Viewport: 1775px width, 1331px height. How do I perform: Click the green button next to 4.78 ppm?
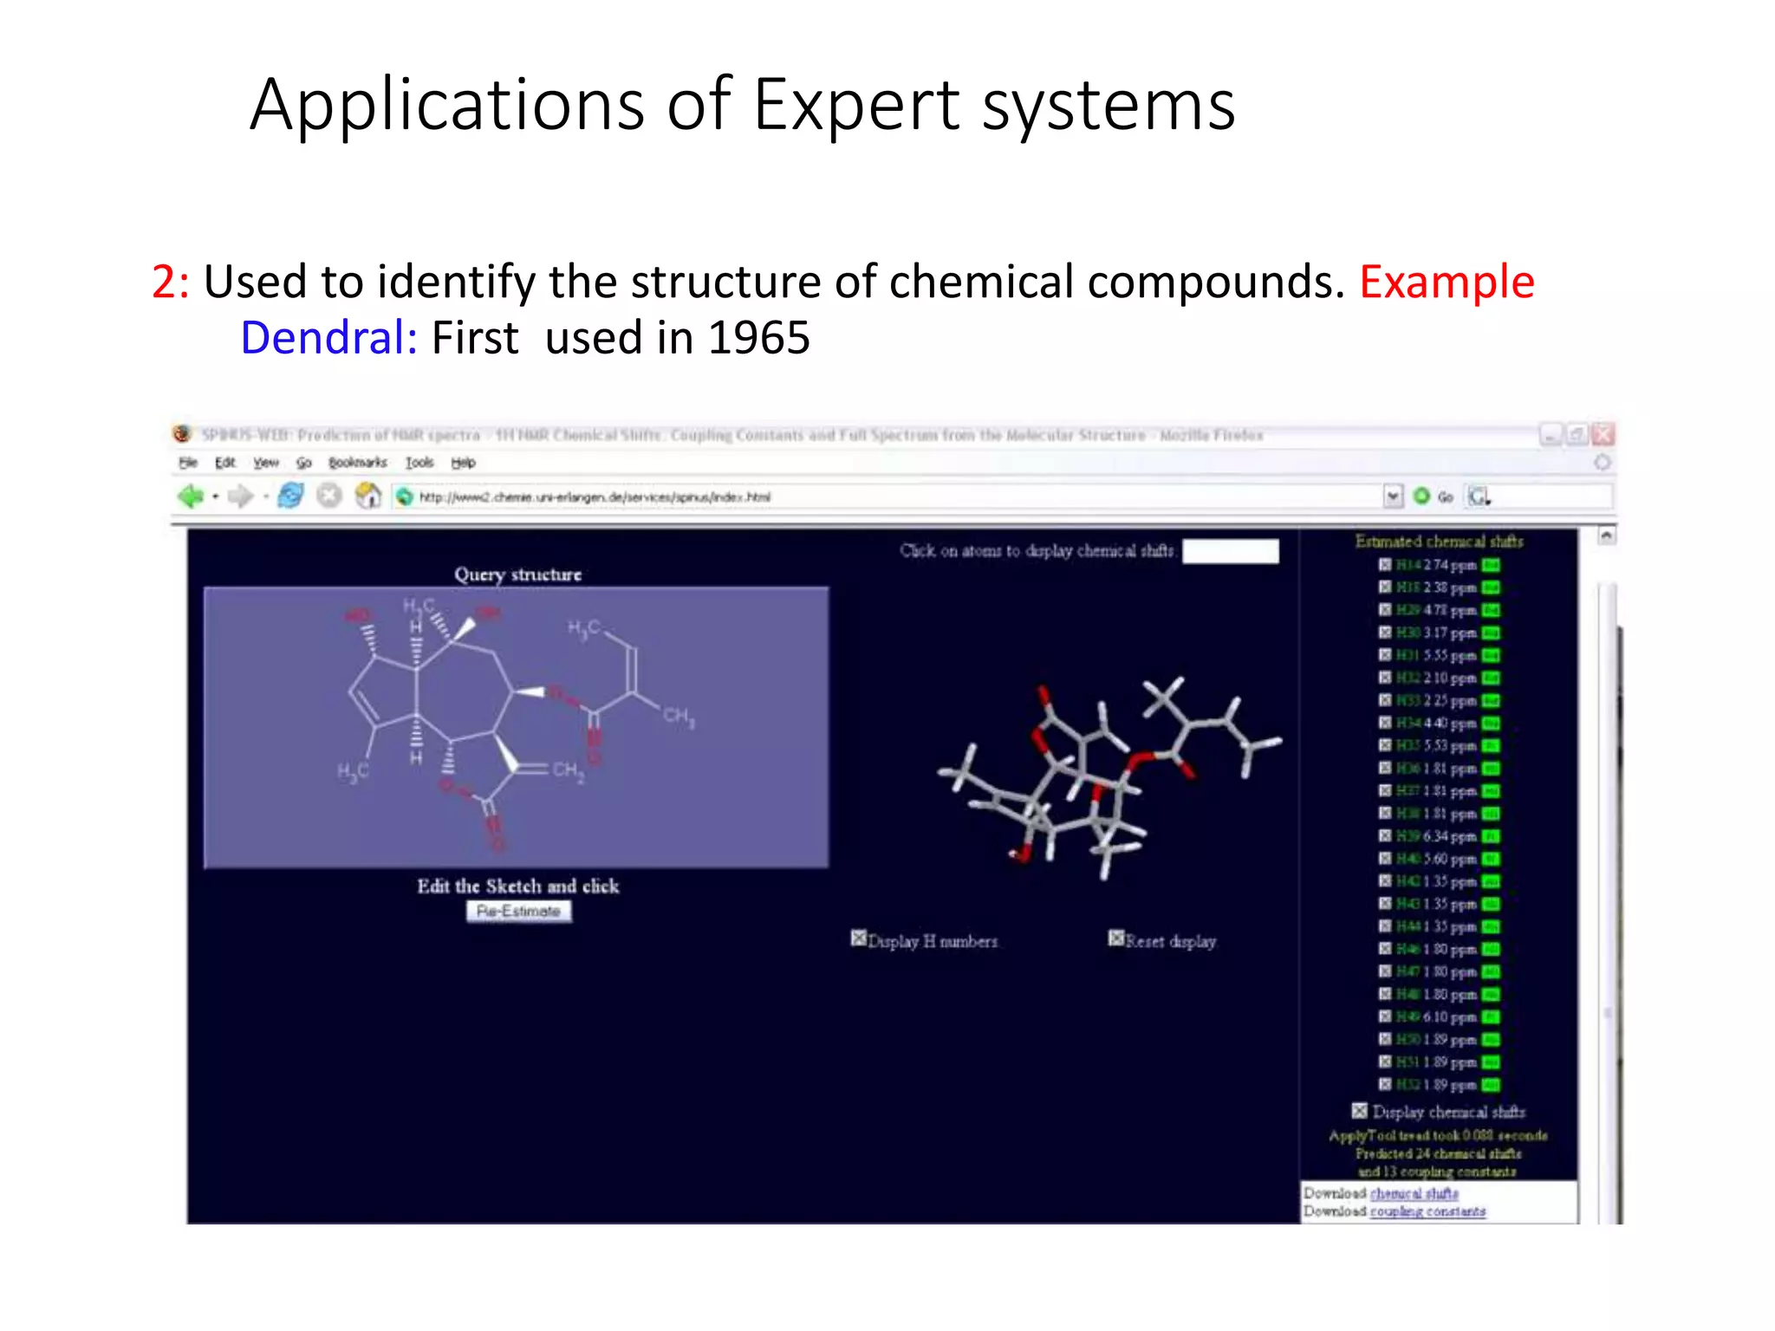[x=1491, y=610]
